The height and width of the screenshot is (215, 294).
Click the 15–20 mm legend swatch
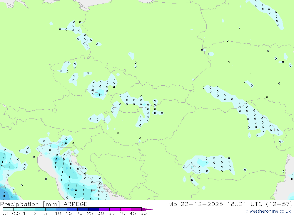[x=72, y=209]
